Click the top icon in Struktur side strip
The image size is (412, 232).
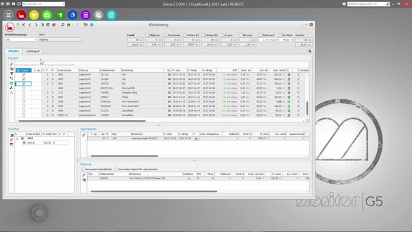[12, 135]
